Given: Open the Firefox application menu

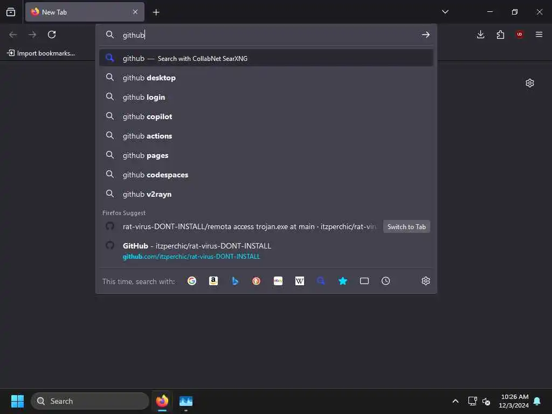Looking at the screenshot, I should click(x=539, y=34).
